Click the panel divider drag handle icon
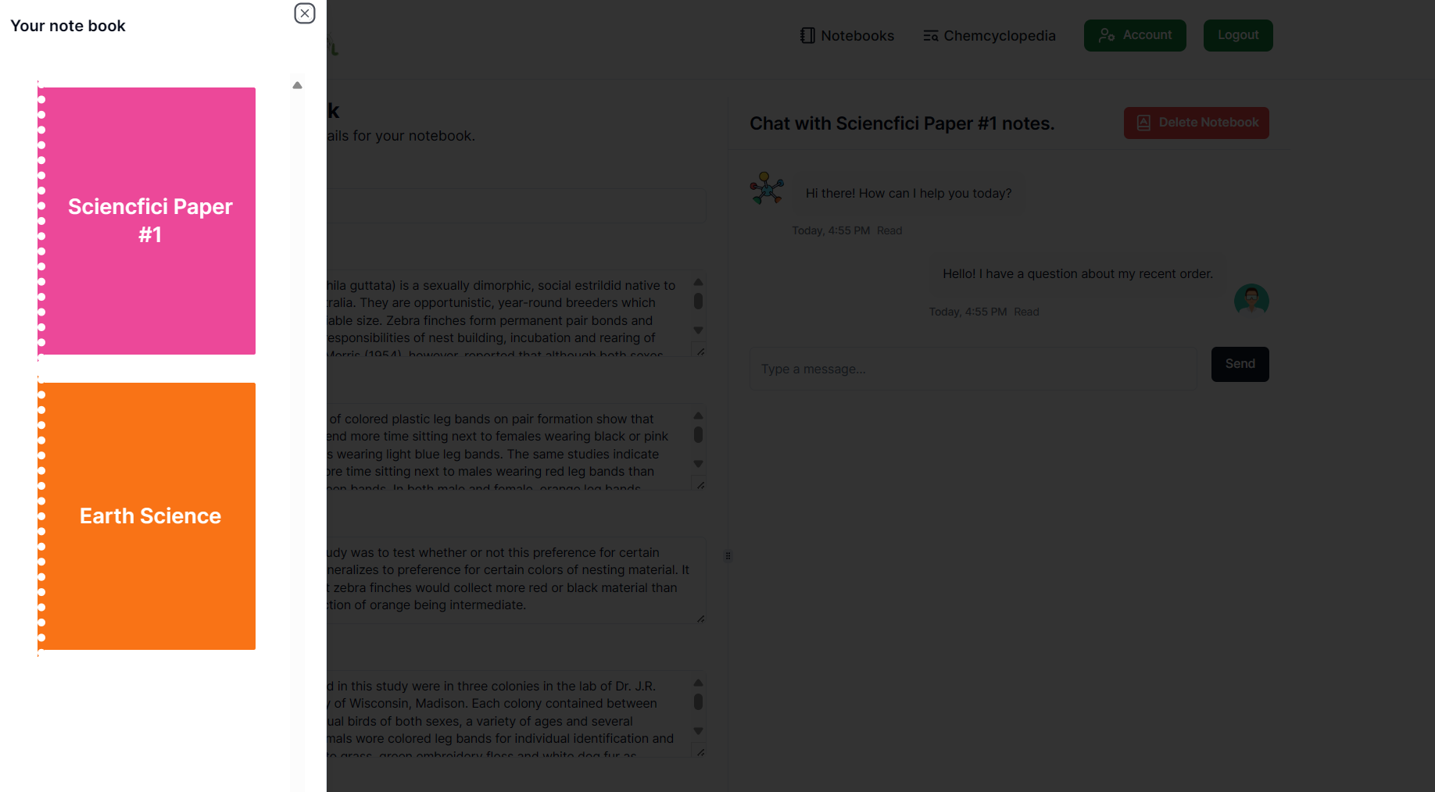 click(728, 556)
